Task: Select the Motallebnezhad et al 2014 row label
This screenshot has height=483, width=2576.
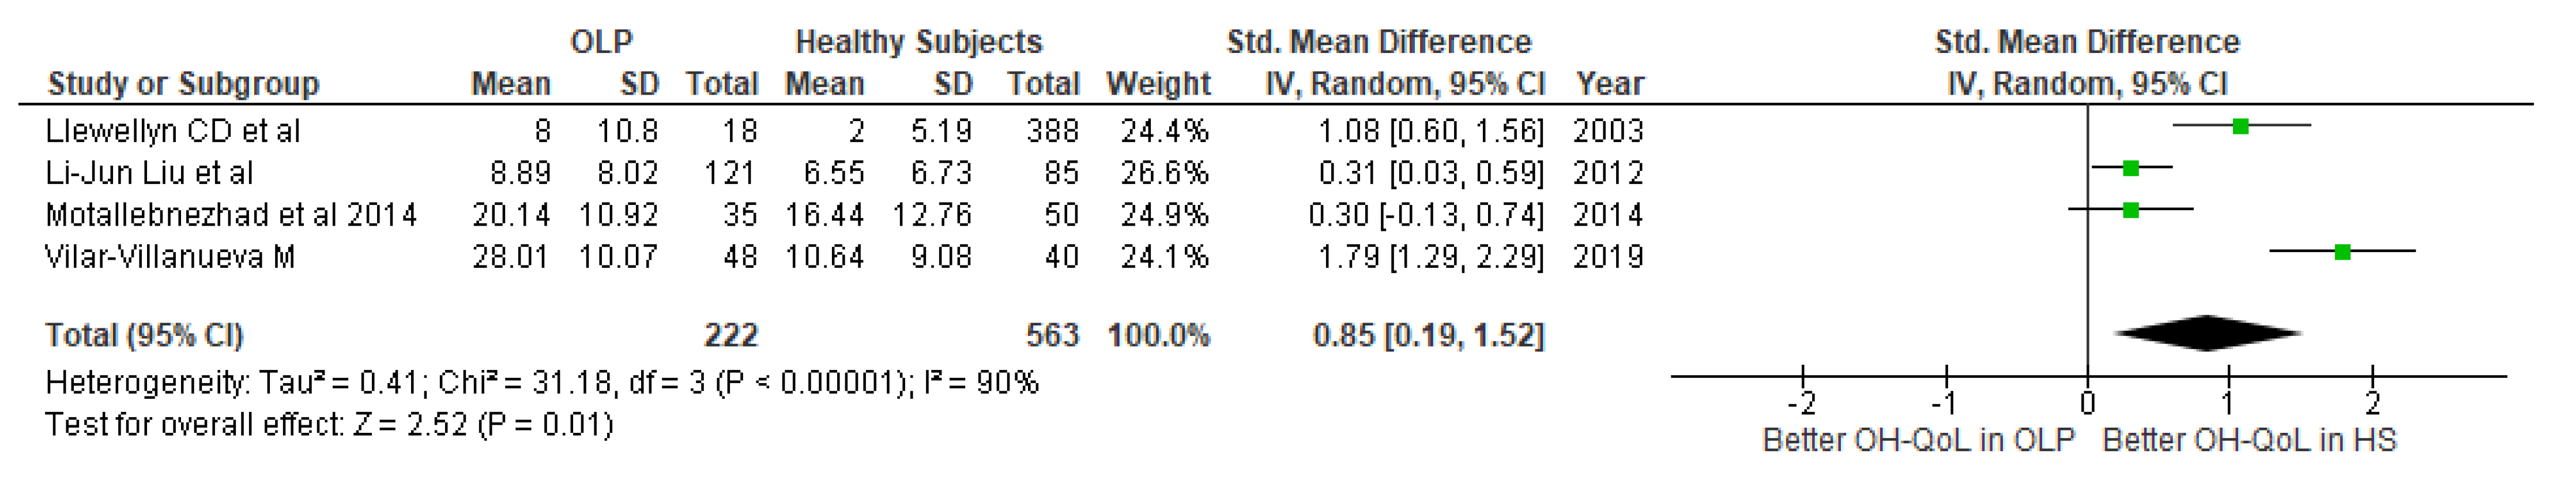Action: click(x=231, y=215)
